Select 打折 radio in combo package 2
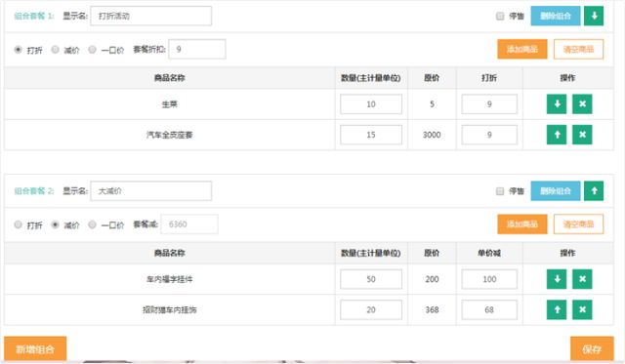Viewport: 625px width, 364px height. (x=18, y=224)
